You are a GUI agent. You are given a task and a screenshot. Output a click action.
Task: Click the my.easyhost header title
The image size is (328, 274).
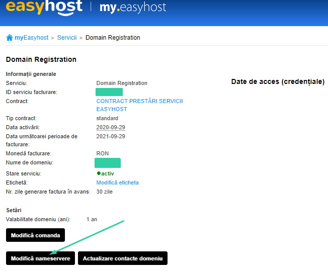(133, 8)
